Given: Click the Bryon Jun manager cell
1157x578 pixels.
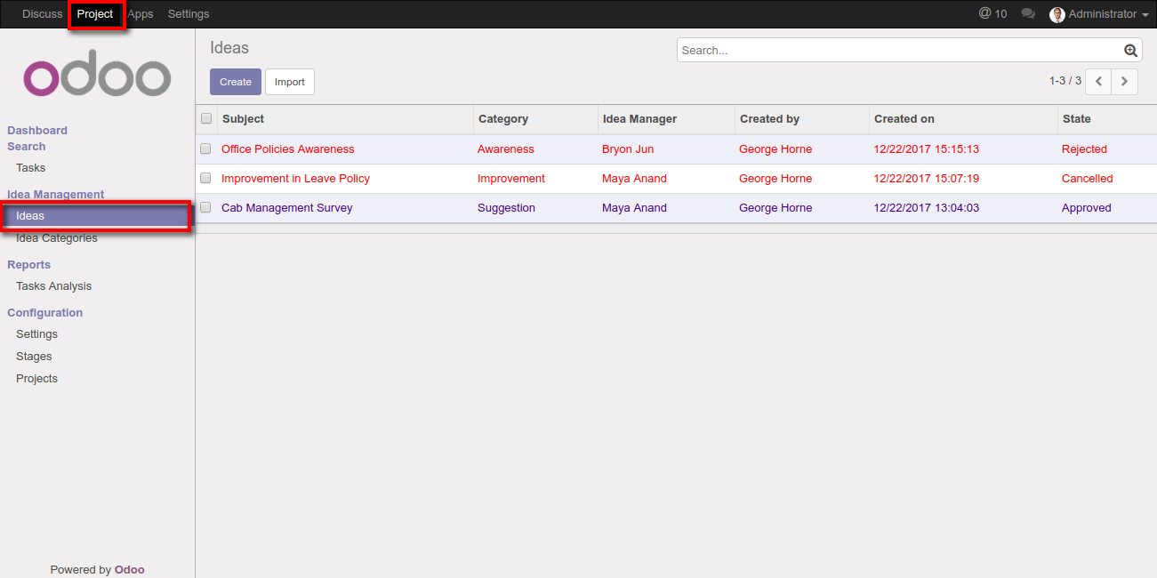Looking at the screenshot, I should pyautogui.click(x=628, y=149).
